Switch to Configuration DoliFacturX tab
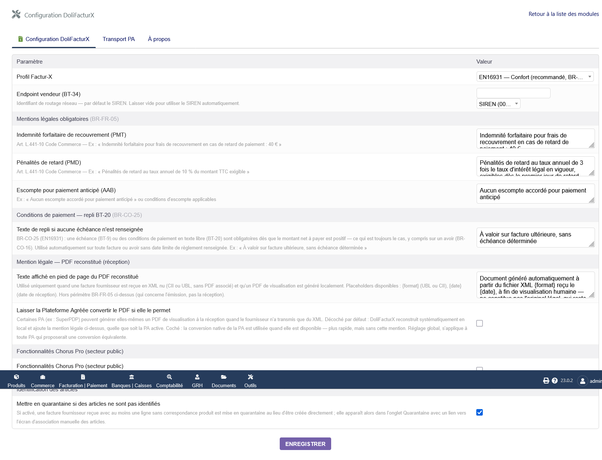 (x=54, y=39)
